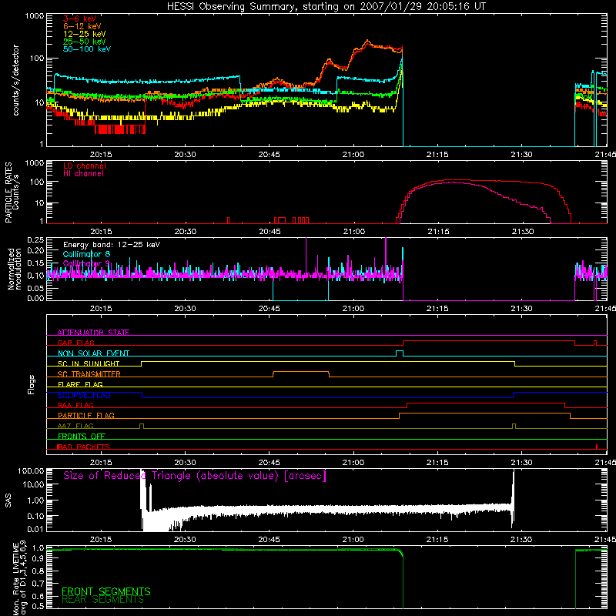The image size is (616, 616).
Task: Click the '0.05' tick on modulation axis
Action: click(35, 288)
